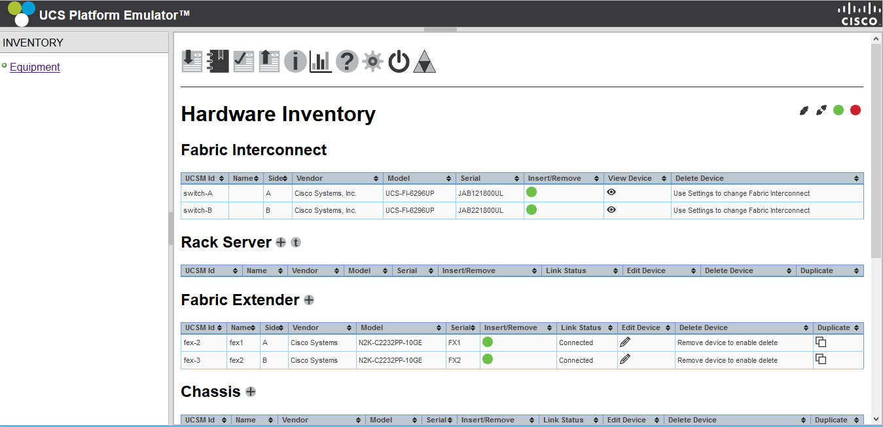
Task: Sort Chassis table by Vendor
Action: (x=321, y=420)
